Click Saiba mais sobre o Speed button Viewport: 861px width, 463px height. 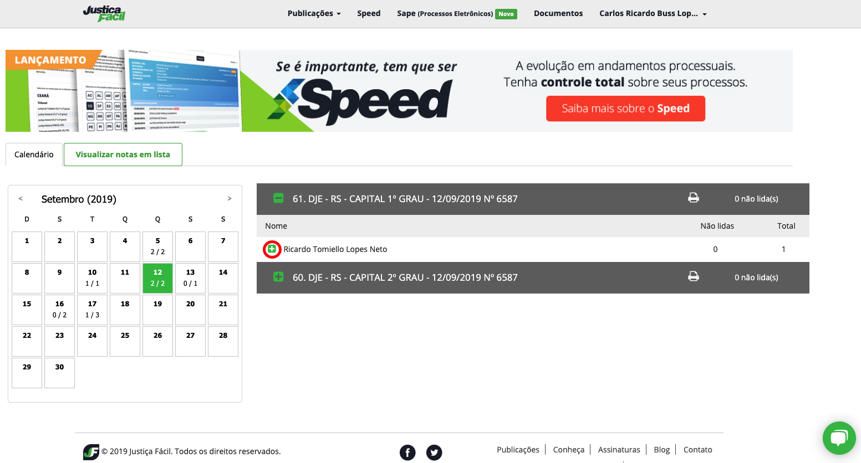625,109
